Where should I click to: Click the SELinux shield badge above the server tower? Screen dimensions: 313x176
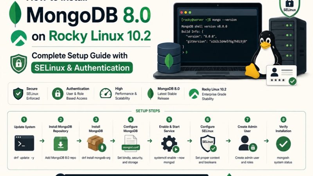pyautogui.click(x=290, y=8)
